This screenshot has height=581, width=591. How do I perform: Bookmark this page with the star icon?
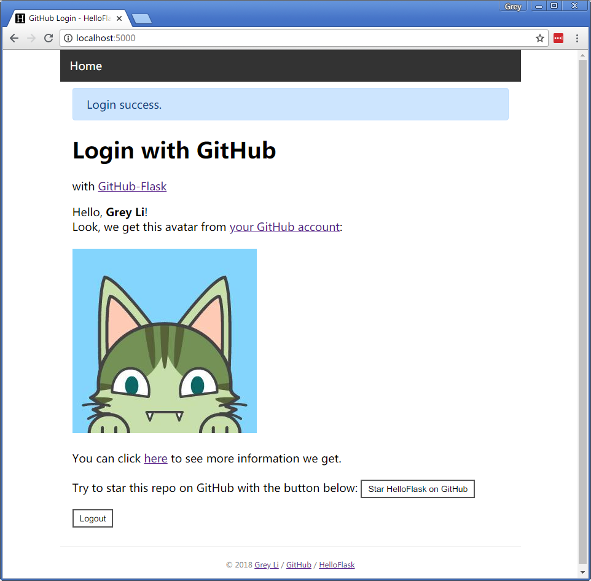[x=539, y=38]
